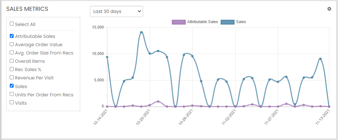Open the chart settings gear icon

tap(329, 9)
